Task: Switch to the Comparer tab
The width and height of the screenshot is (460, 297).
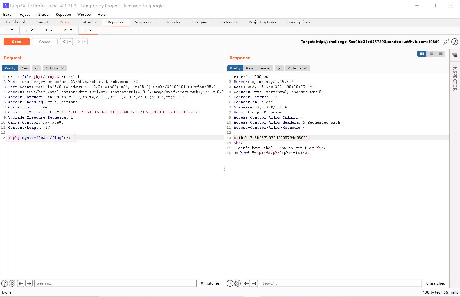Action: tap(201, 22)
